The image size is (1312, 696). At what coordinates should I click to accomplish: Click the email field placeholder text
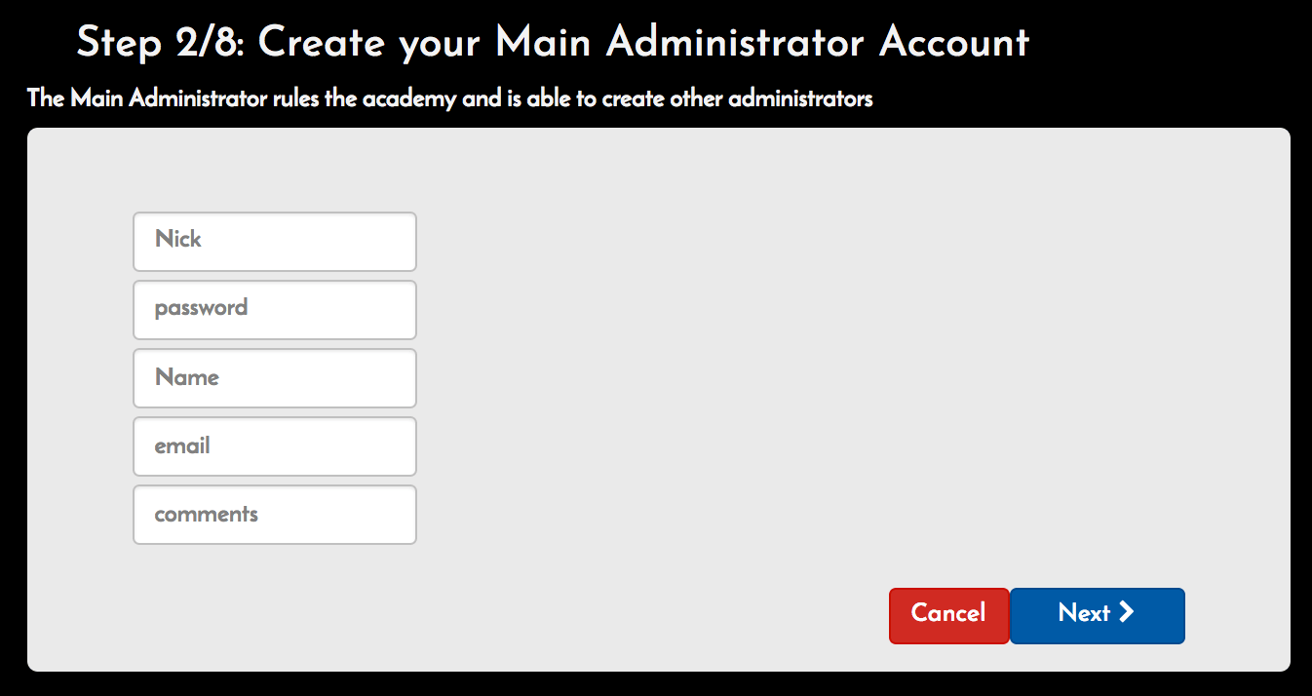pyautogui.click(x=181, y=445)
